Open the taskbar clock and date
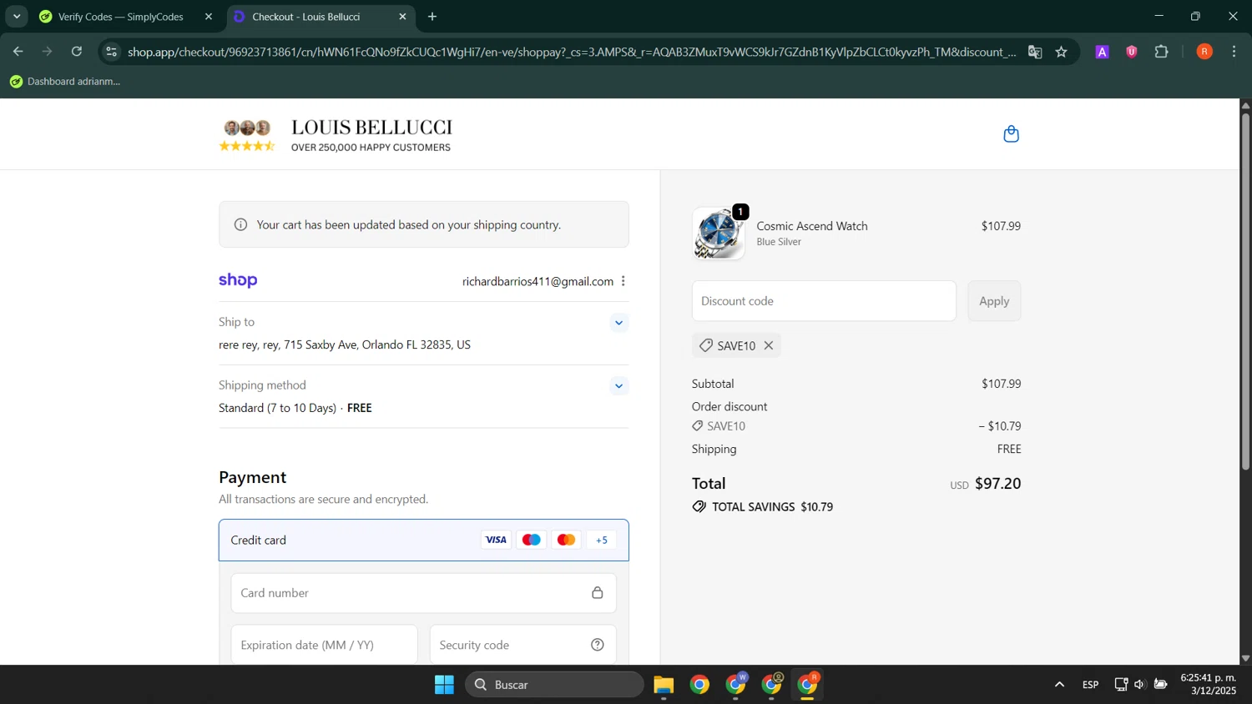1252x704 pixels. (x=1209, y=684)
